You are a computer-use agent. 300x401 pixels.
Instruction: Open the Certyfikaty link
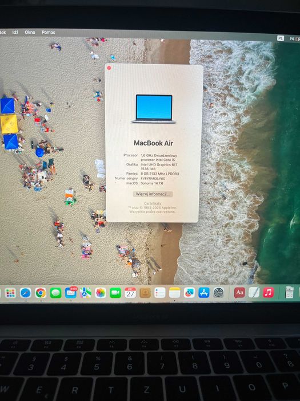pos(153,203)
